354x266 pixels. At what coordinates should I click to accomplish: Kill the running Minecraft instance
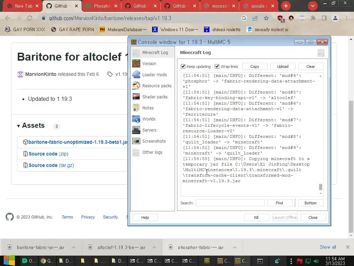coord(257,218)
